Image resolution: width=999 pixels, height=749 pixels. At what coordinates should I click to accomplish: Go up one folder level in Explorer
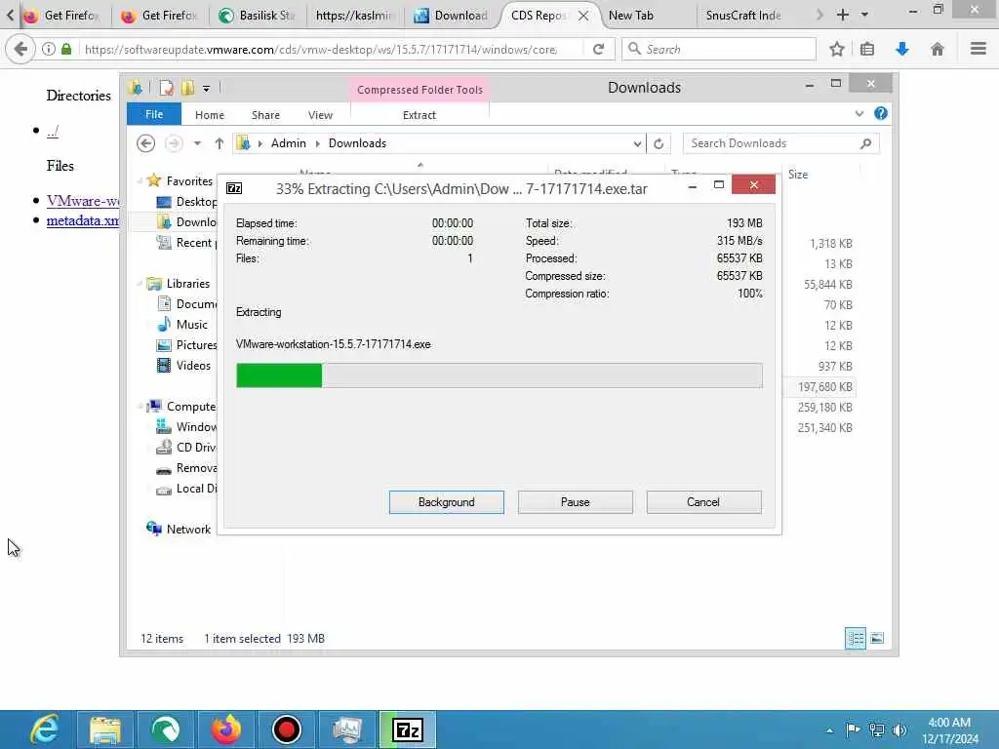pyautogui.click(x=220, y=143)
